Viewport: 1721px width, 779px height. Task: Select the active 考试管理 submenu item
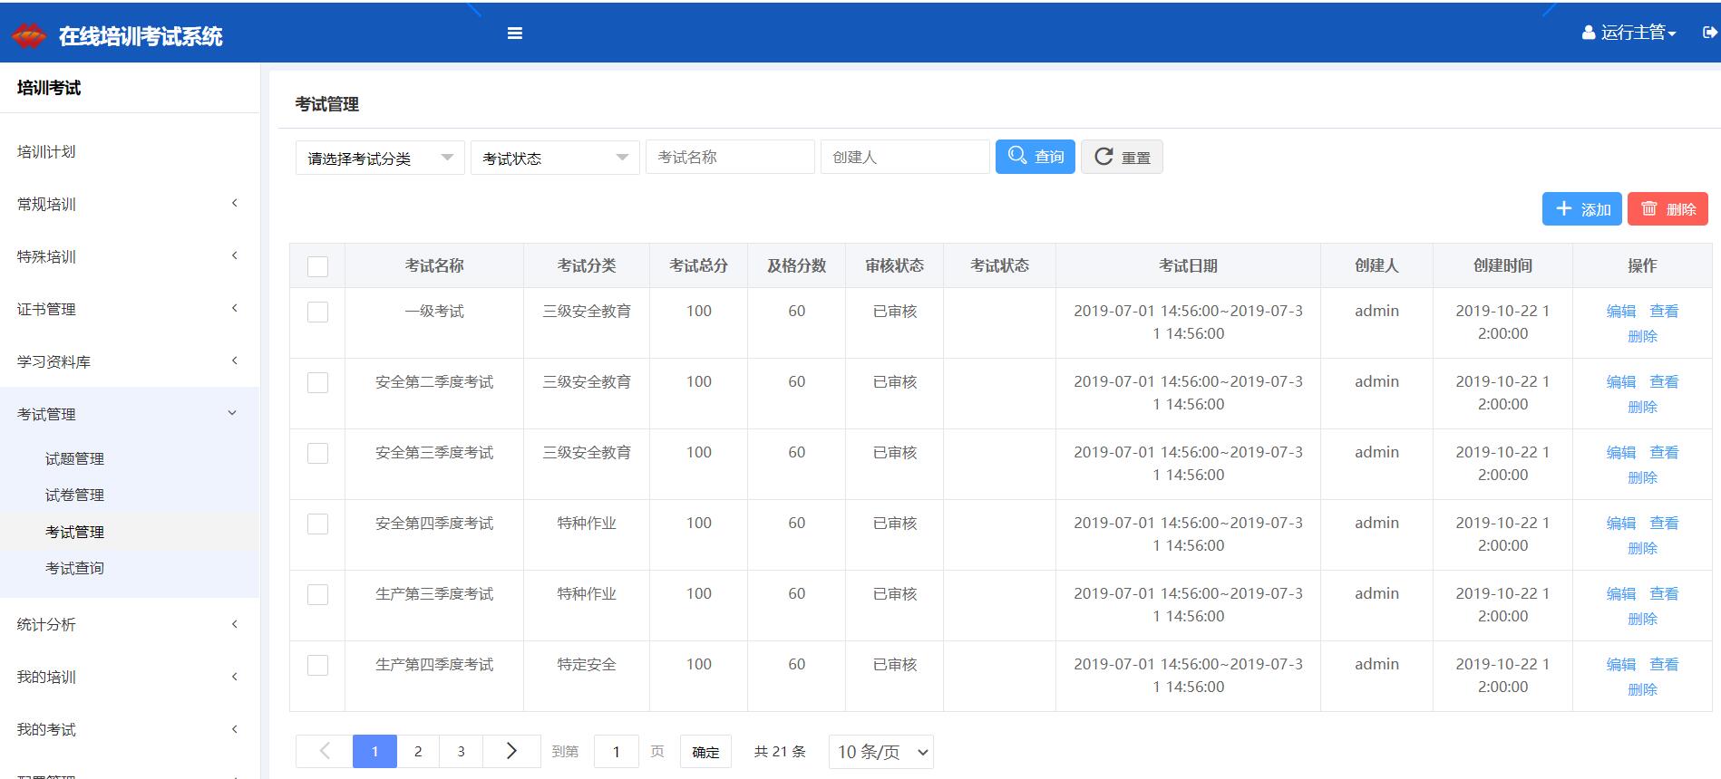point(74,532)
